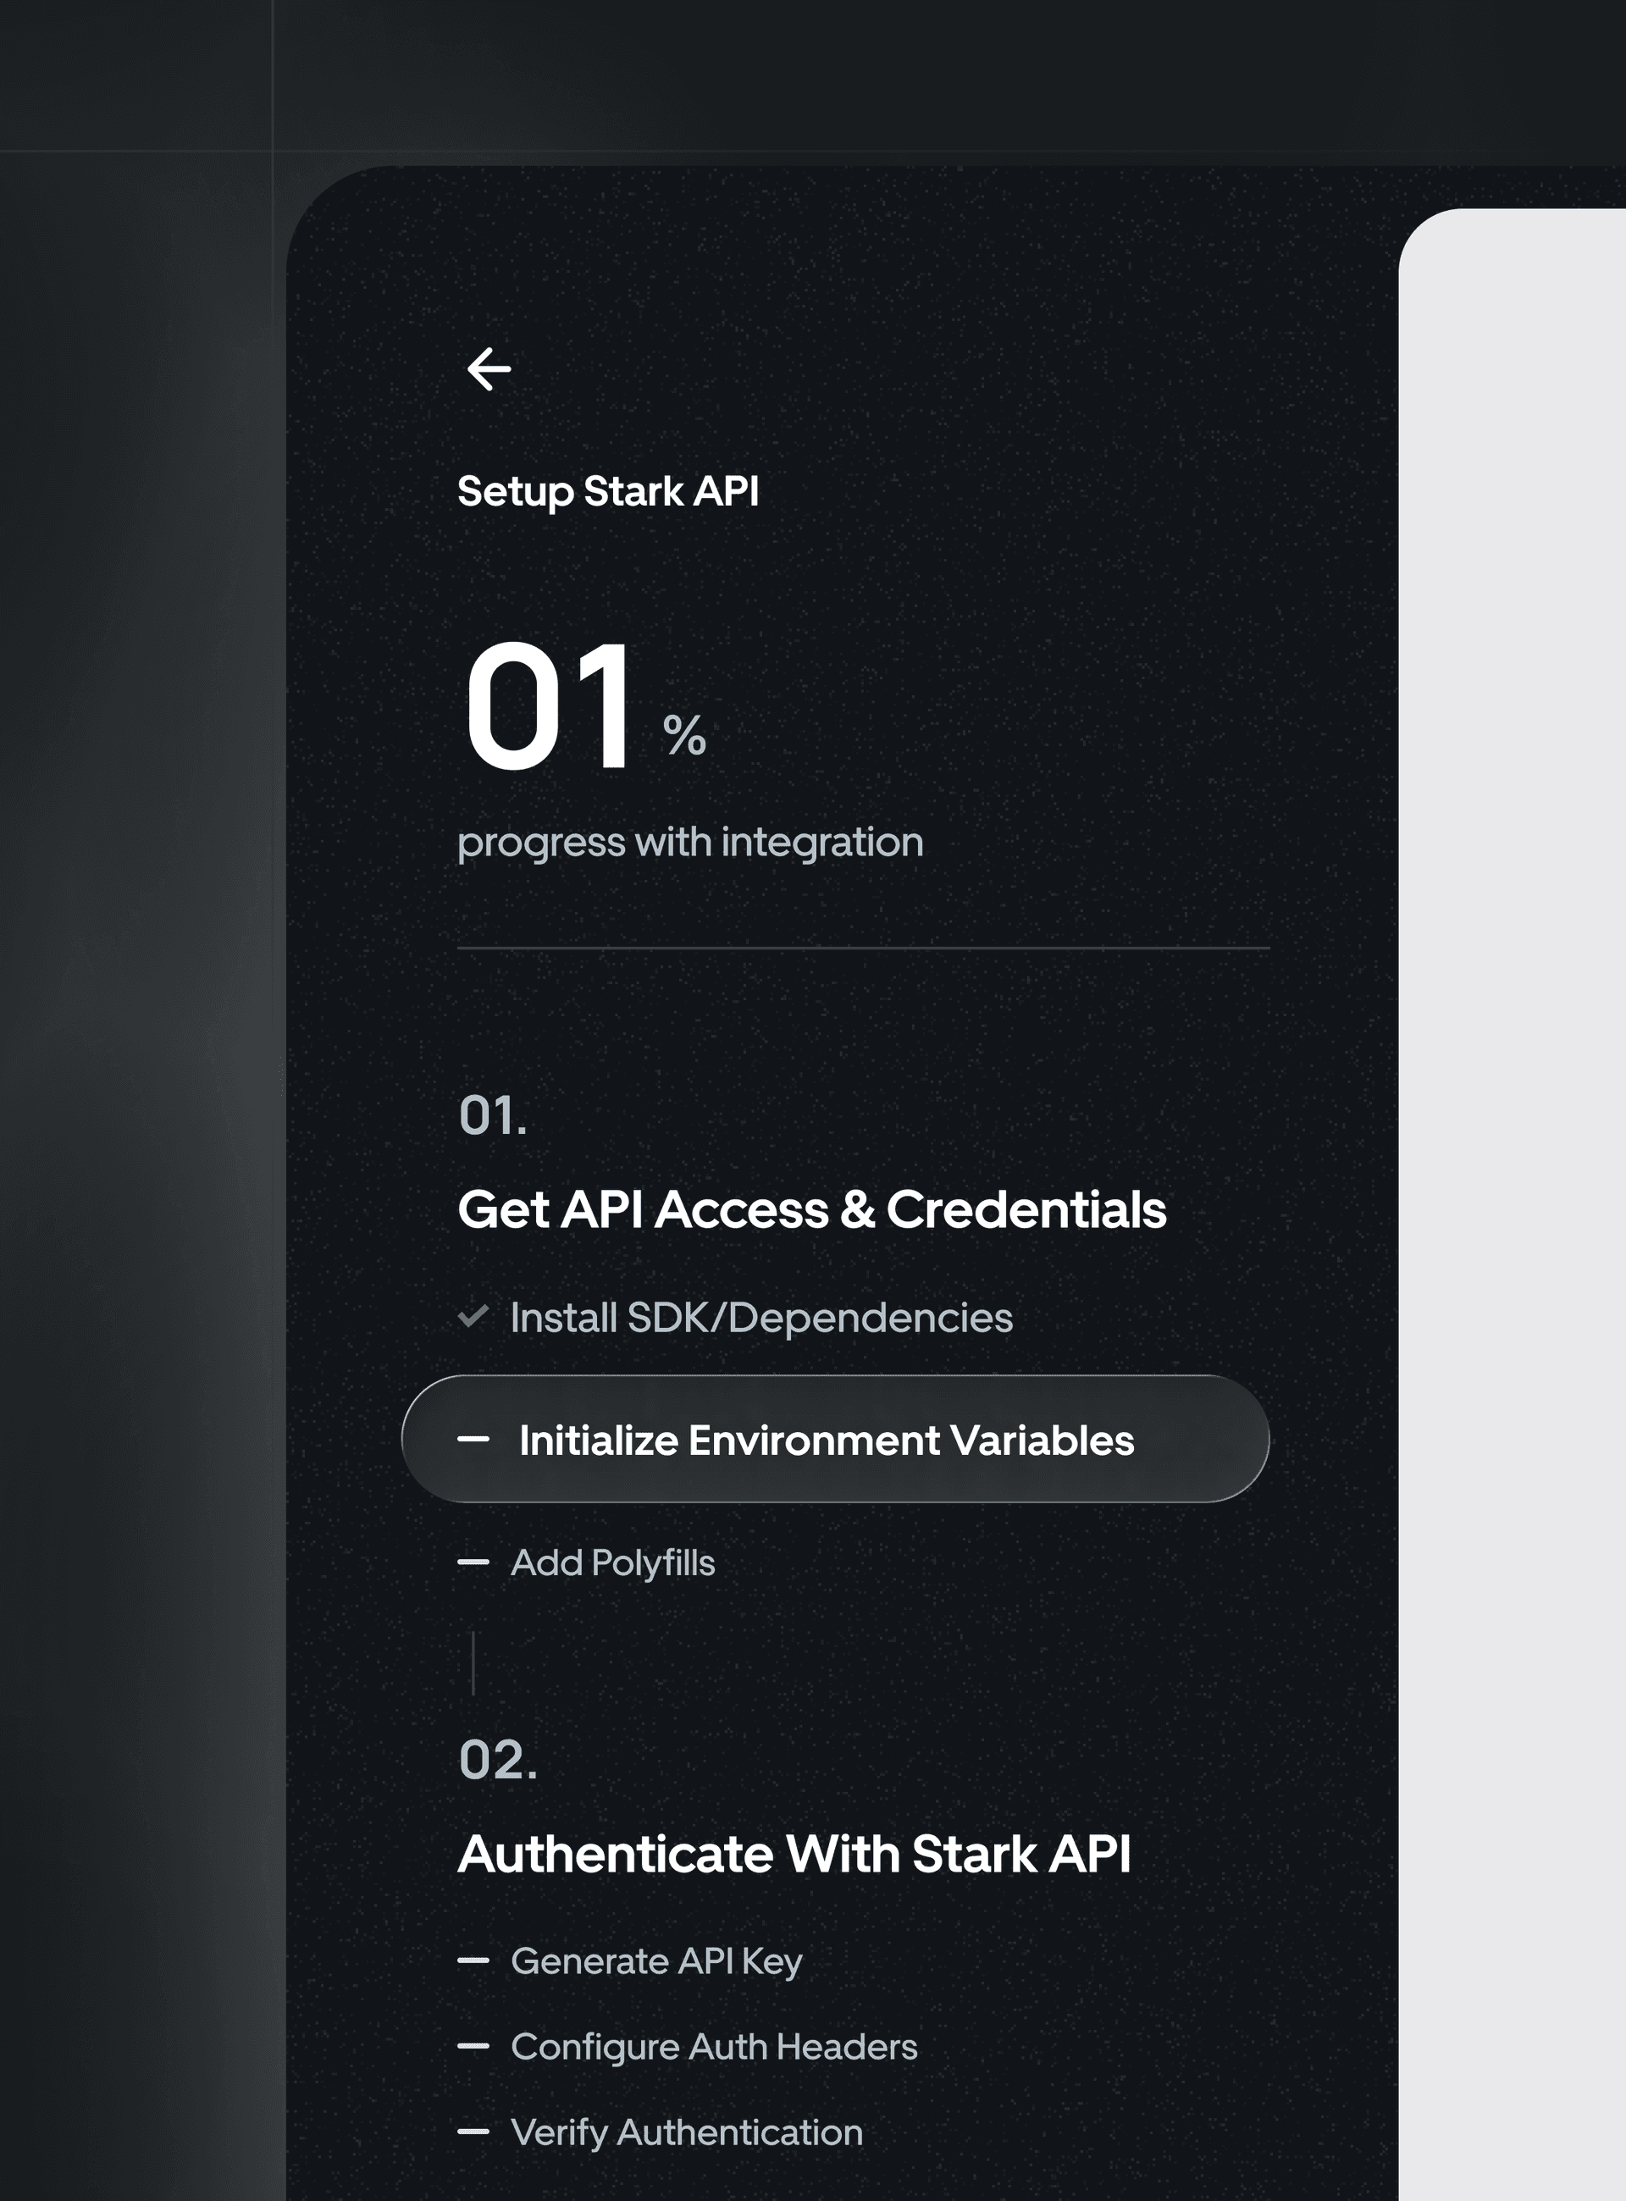Viewport: 1626px width, 2201px height.
Task: Open Install SDK/Dependencies step
Action: coord(760,1318)
